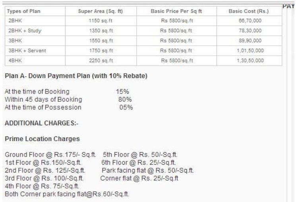Select the 2BHK + Study plan cell
This screenshot has width=296, height=202.
[x=25, y=31]
